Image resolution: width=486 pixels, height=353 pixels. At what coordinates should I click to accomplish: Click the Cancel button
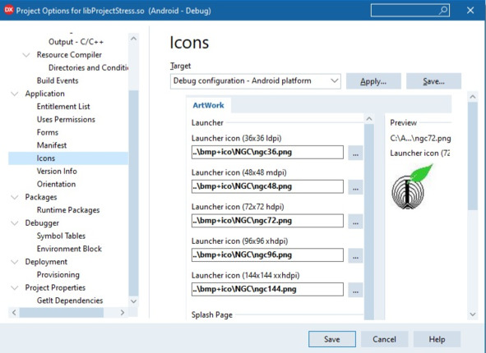coord(384,339)
